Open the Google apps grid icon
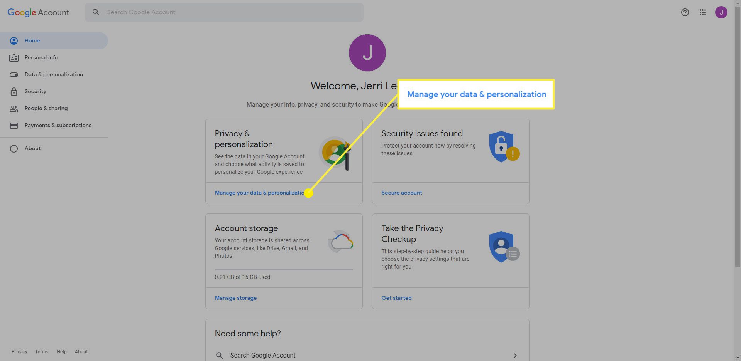Screen dimensions: 741x361 click(702, 12)
